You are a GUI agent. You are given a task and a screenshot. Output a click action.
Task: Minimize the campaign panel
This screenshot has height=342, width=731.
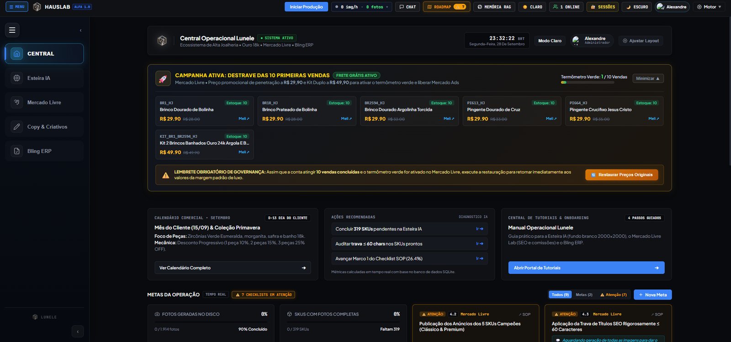click(648, 79)
